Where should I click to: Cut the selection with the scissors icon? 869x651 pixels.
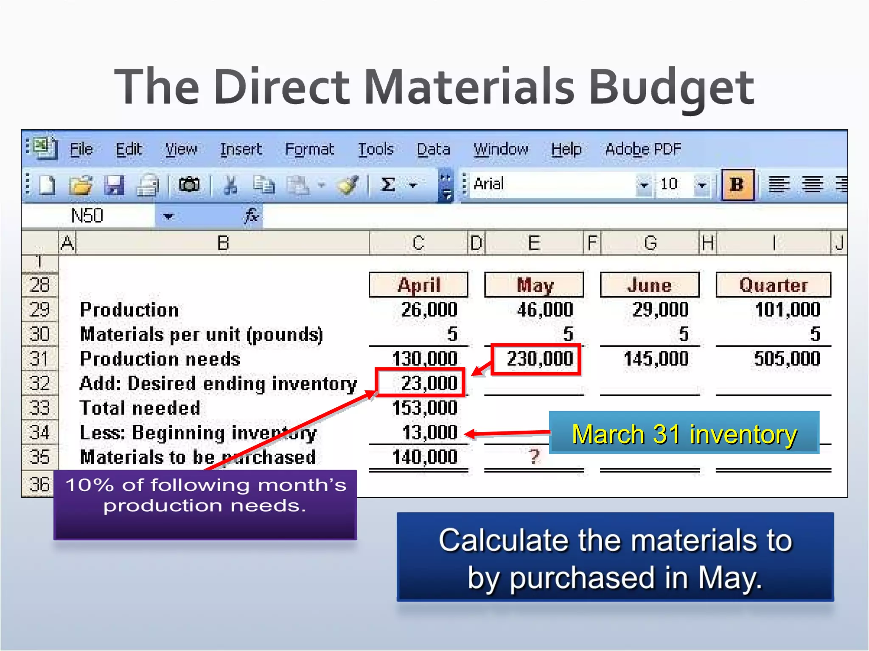point(230,185)
